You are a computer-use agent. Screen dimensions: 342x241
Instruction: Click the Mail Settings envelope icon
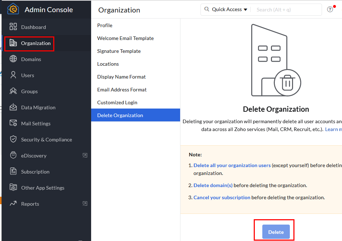pos(13,123)
